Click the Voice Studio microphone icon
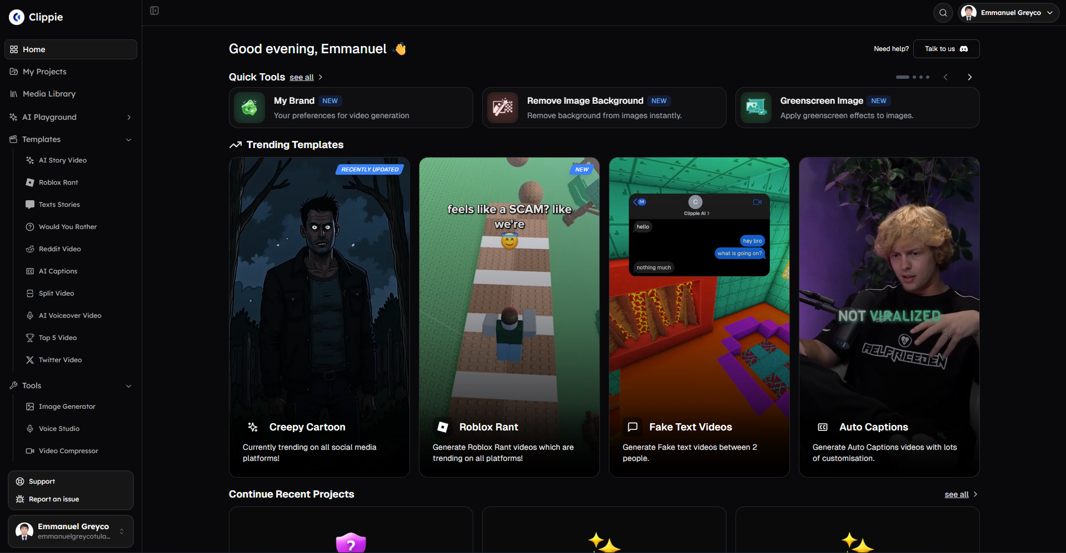The image size is (1066, 553). [30, 429]
